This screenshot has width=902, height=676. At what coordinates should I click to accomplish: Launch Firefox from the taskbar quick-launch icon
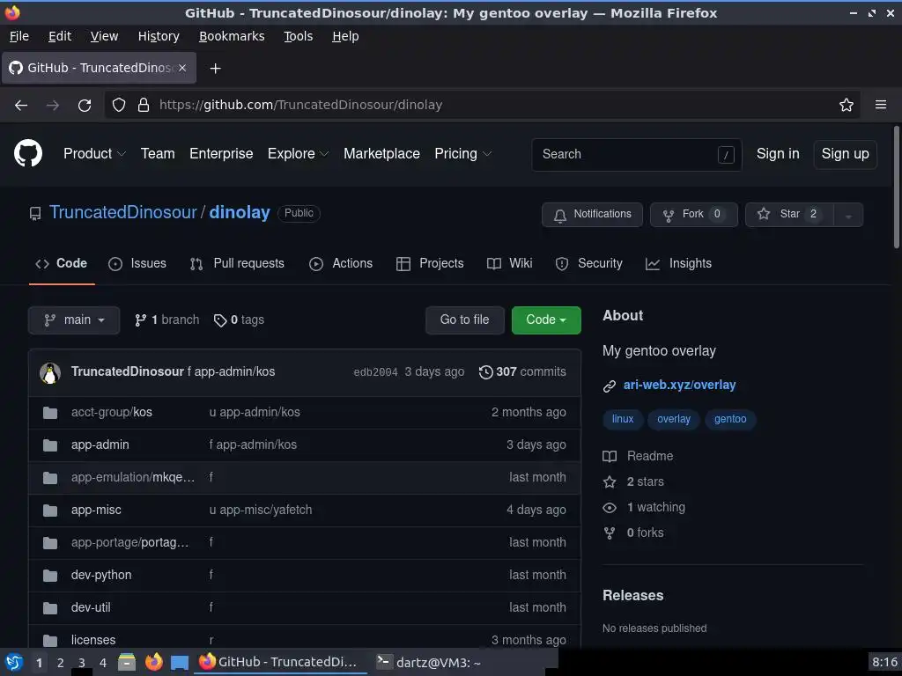pyautogui.click(x=153, y=662)
